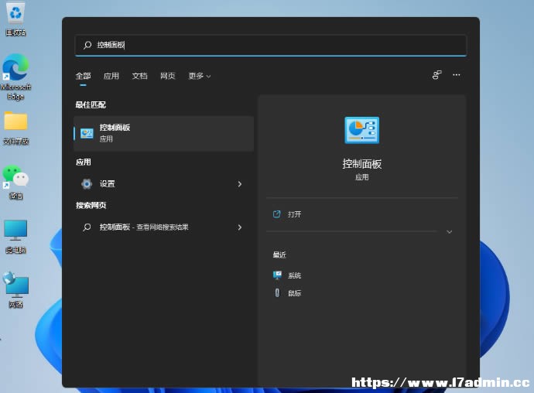Switch to the 网页 (Web) tab
The image size is (534, 393).
[x=168, y=76]
